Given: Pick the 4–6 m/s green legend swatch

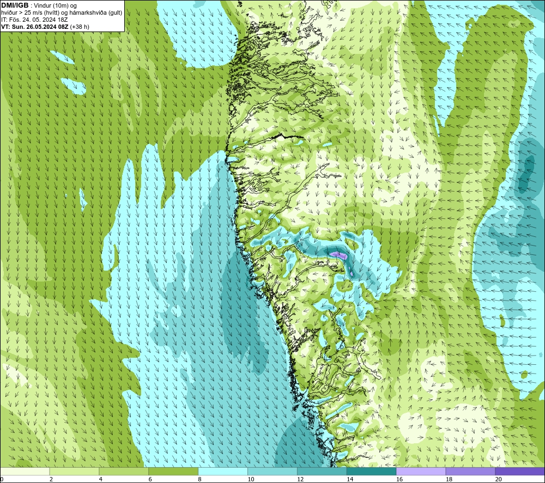Looking at the screenshot, I should [124, 471].
